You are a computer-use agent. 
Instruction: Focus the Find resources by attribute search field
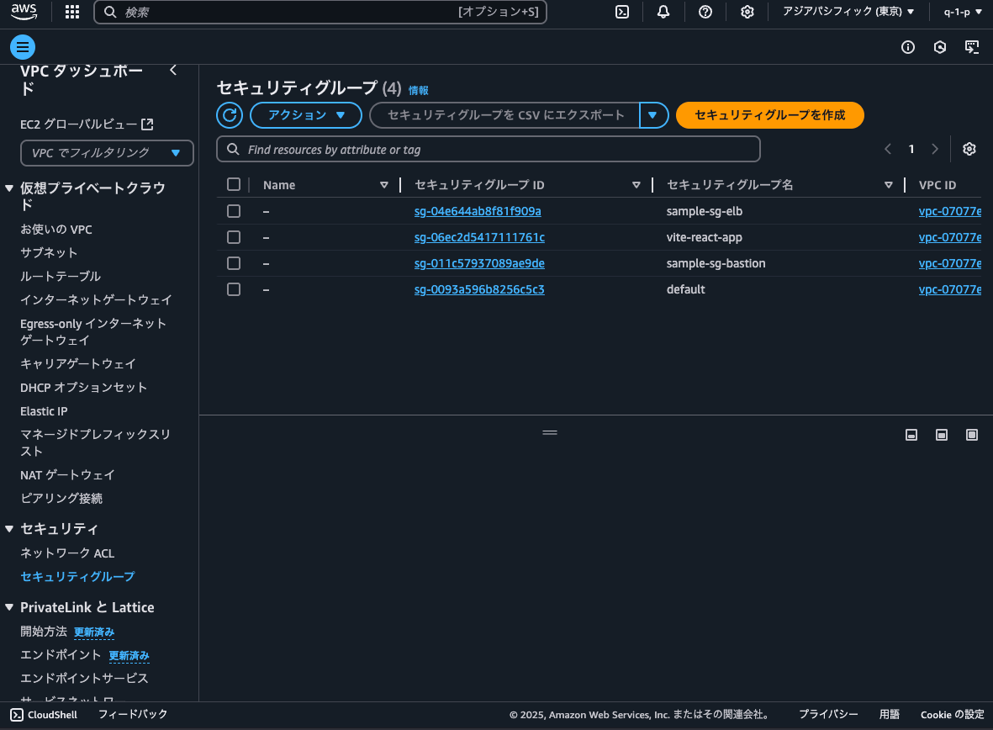click(489, 150)
